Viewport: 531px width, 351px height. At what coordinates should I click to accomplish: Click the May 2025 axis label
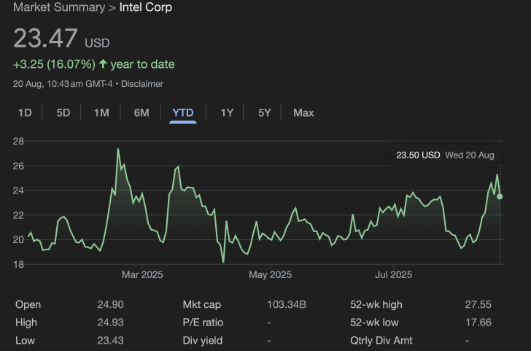pyautogui.click(x=270, y=274)
